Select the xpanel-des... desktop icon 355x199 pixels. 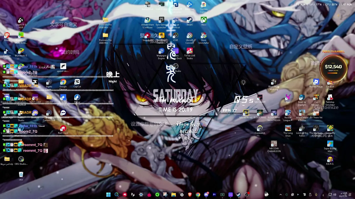pos(63,68)
